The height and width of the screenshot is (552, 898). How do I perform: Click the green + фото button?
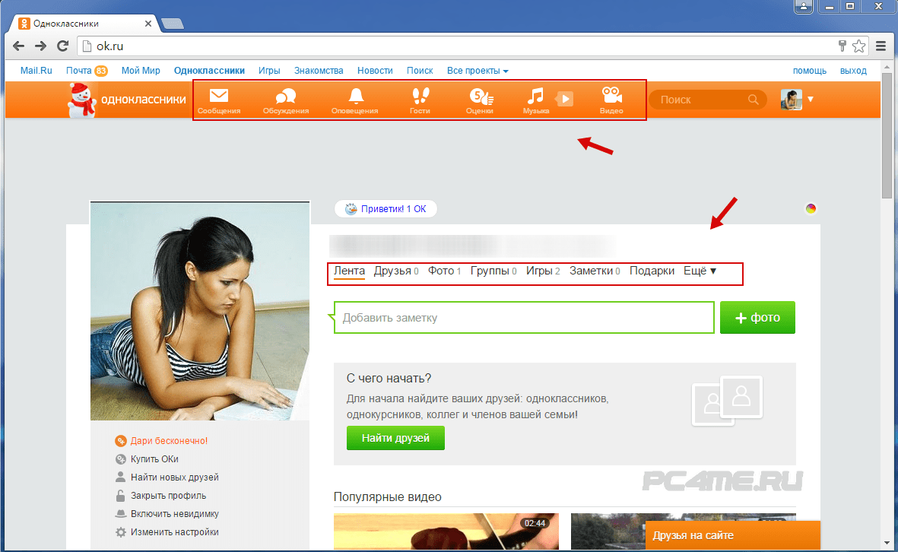[757, 318]
